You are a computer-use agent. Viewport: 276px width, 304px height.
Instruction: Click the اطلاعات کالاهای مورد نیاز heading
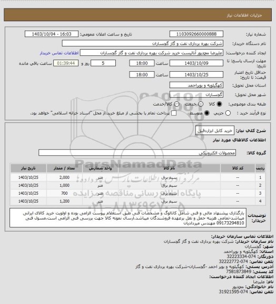click(x=240, y=140)
